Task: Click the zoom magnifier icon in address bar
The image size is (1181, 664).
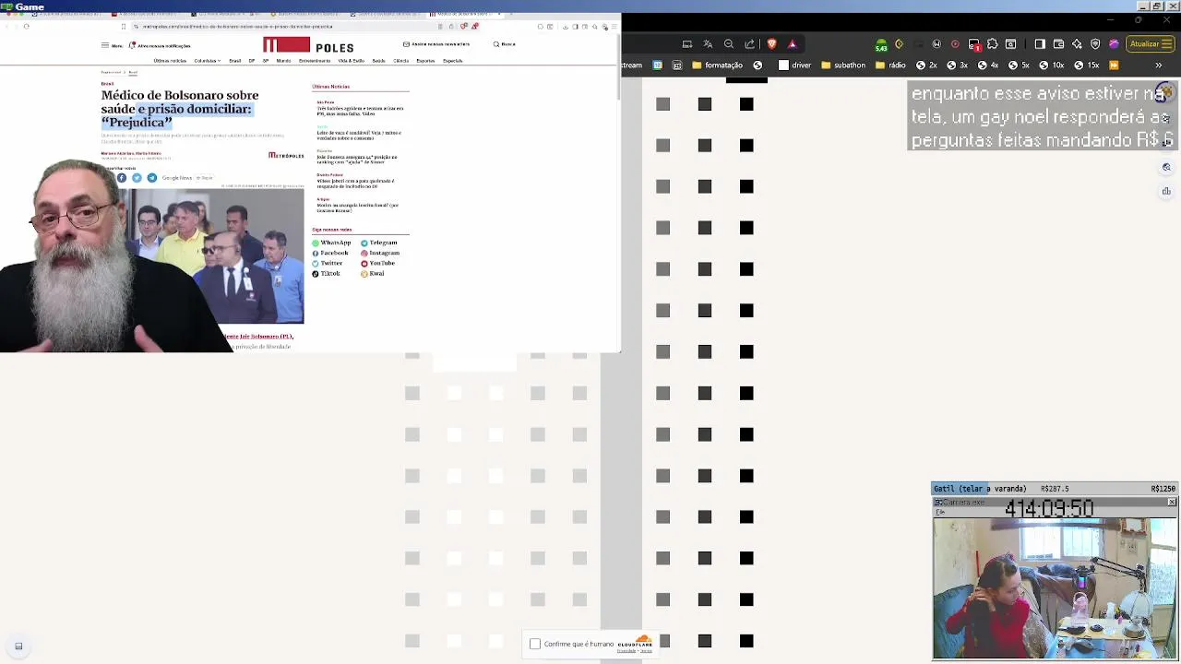Action: click(729, 44)
